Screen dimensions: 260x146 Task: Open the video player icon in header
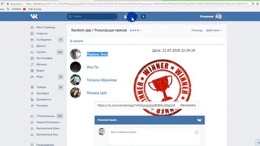pos(143,16)
